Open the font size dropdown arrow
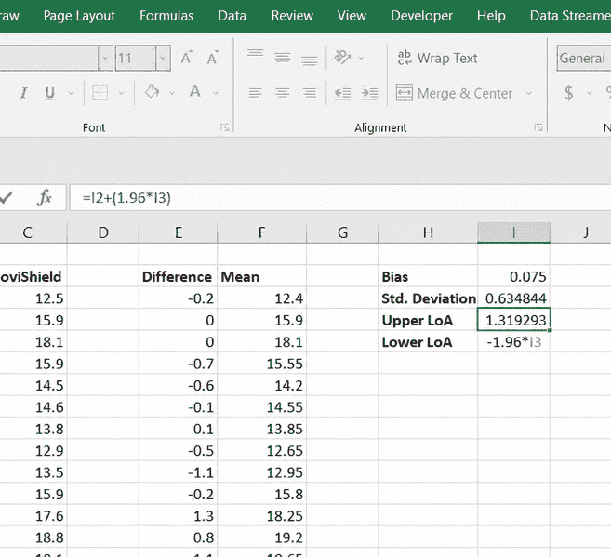The width and height of the screenshot is (611, 557). pos(163,59)
